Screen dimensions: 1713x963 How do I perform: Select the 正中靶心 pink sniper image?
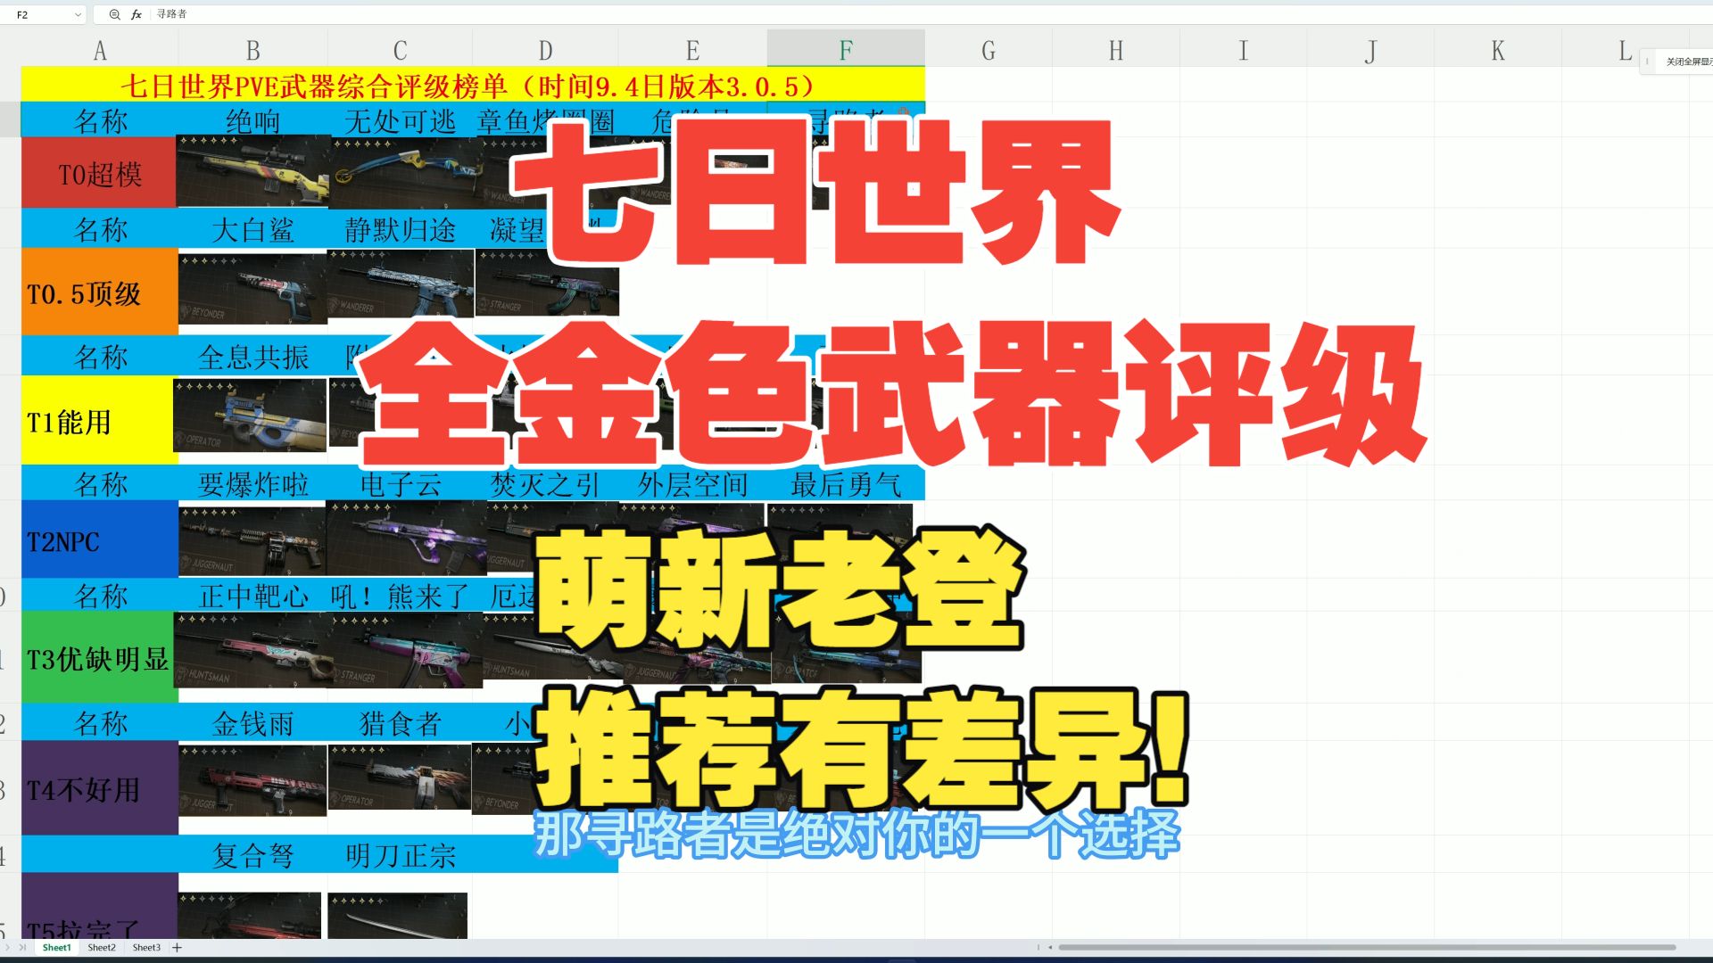click(x=252, y=651)
